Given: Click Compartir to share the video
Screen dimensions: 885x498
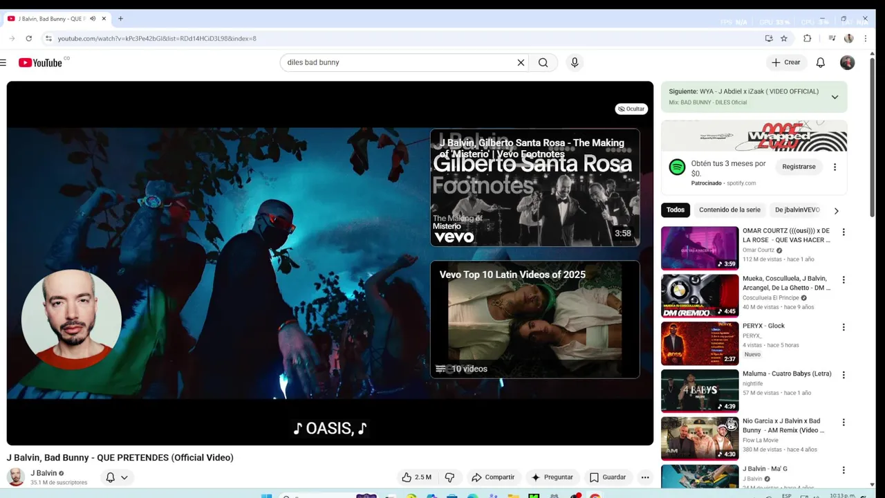Looking at the screenshot, I should click(493, 477).
